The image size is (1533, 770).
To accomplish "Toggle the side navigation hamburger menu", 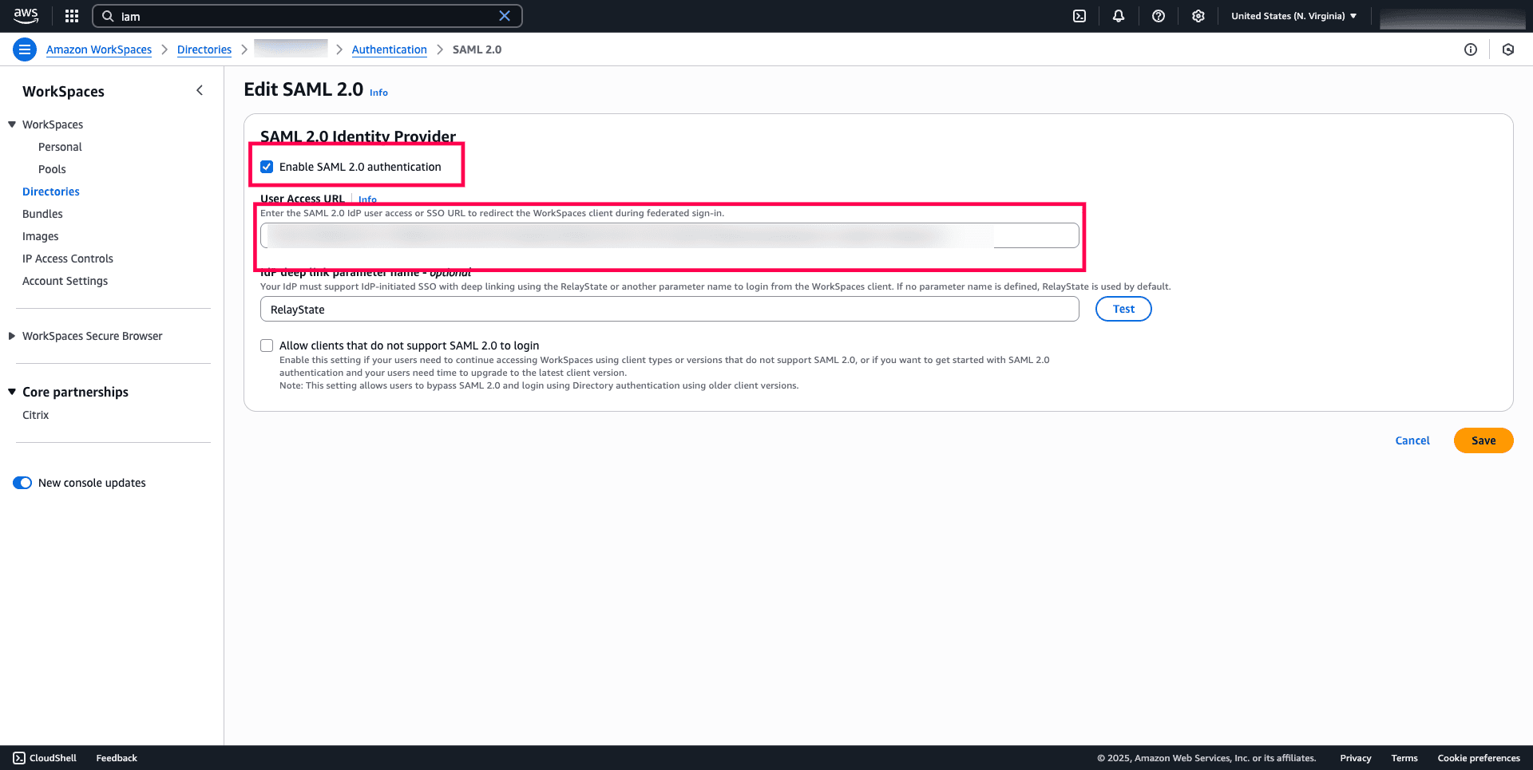I will pyautogui.click(x=25, y=49).
